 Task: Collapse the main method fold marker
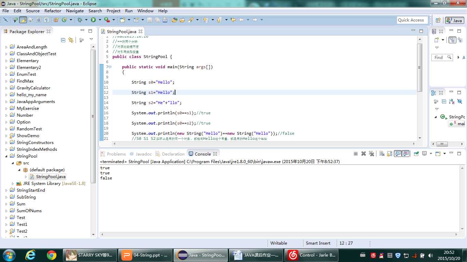pyautogui.click(x=110, y=67)
